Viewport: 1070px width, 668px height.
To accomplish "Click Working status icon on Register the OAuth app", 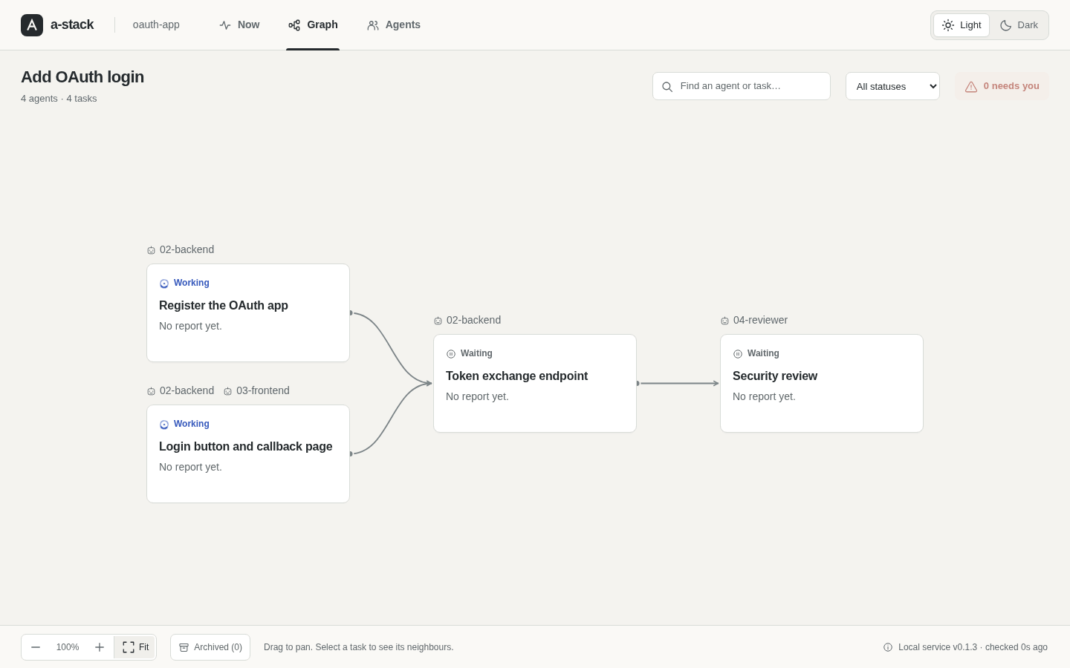I will (164, 284).
